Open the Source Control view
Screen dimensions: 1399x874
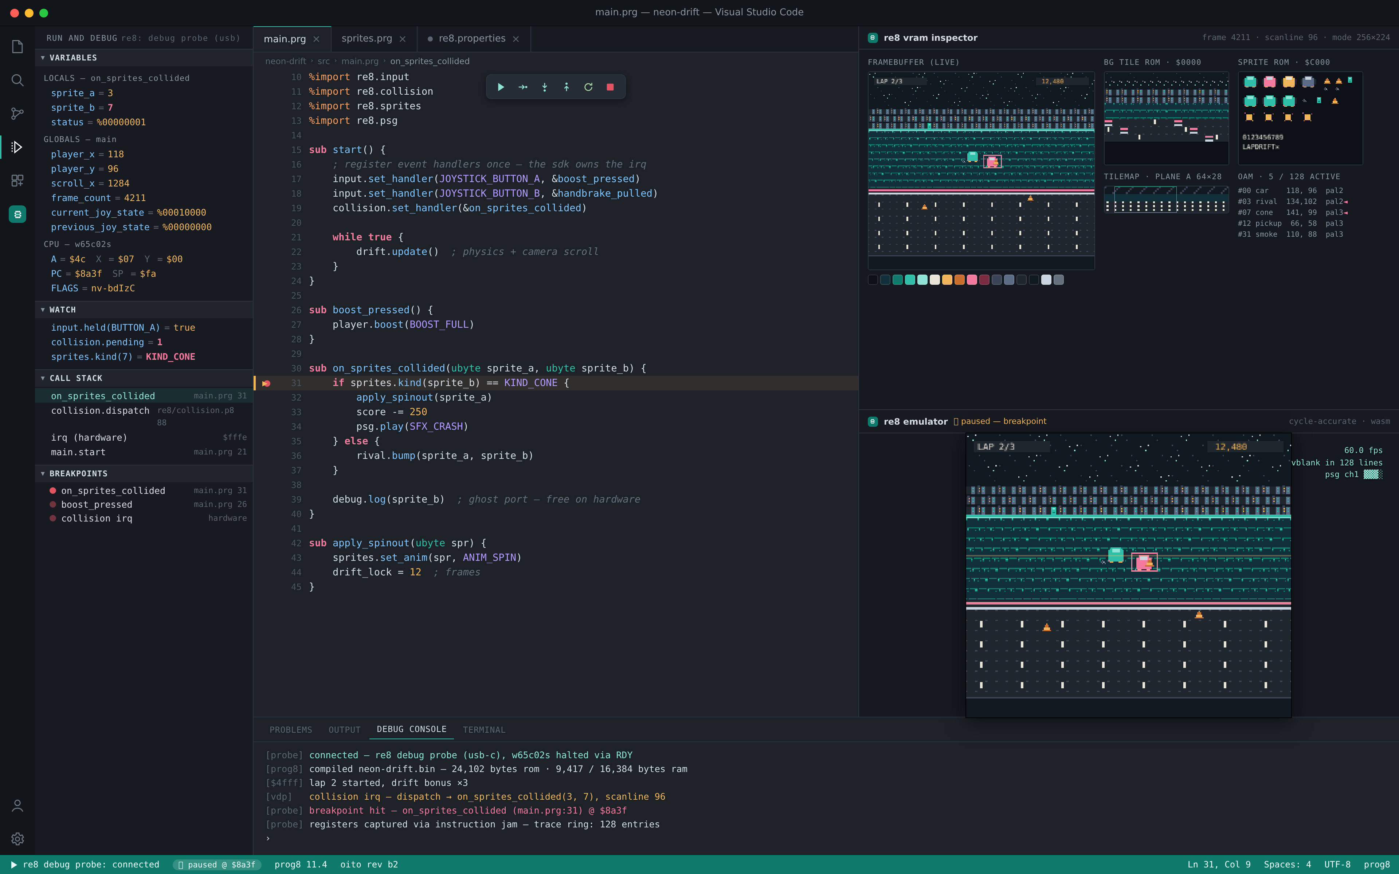pos(17,113)
